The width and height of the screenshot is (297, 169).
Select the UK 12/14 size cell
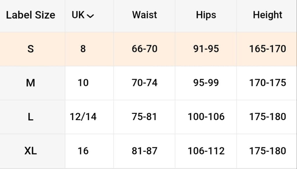83,117
